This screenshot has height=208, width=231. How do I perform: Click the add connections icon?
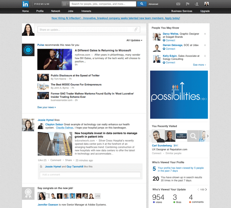[x=197, y=4]
